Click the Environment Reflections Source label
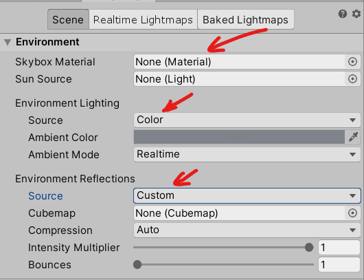This screenshot has width=364, height=280. point(45,196)
